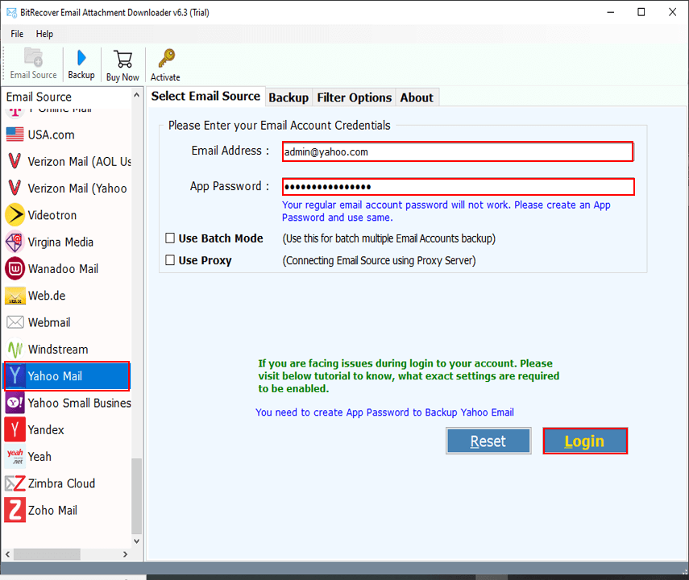This screenshot has width=689, height=580.
Task: Open the App Password creation link
Action: pos(384,412)
